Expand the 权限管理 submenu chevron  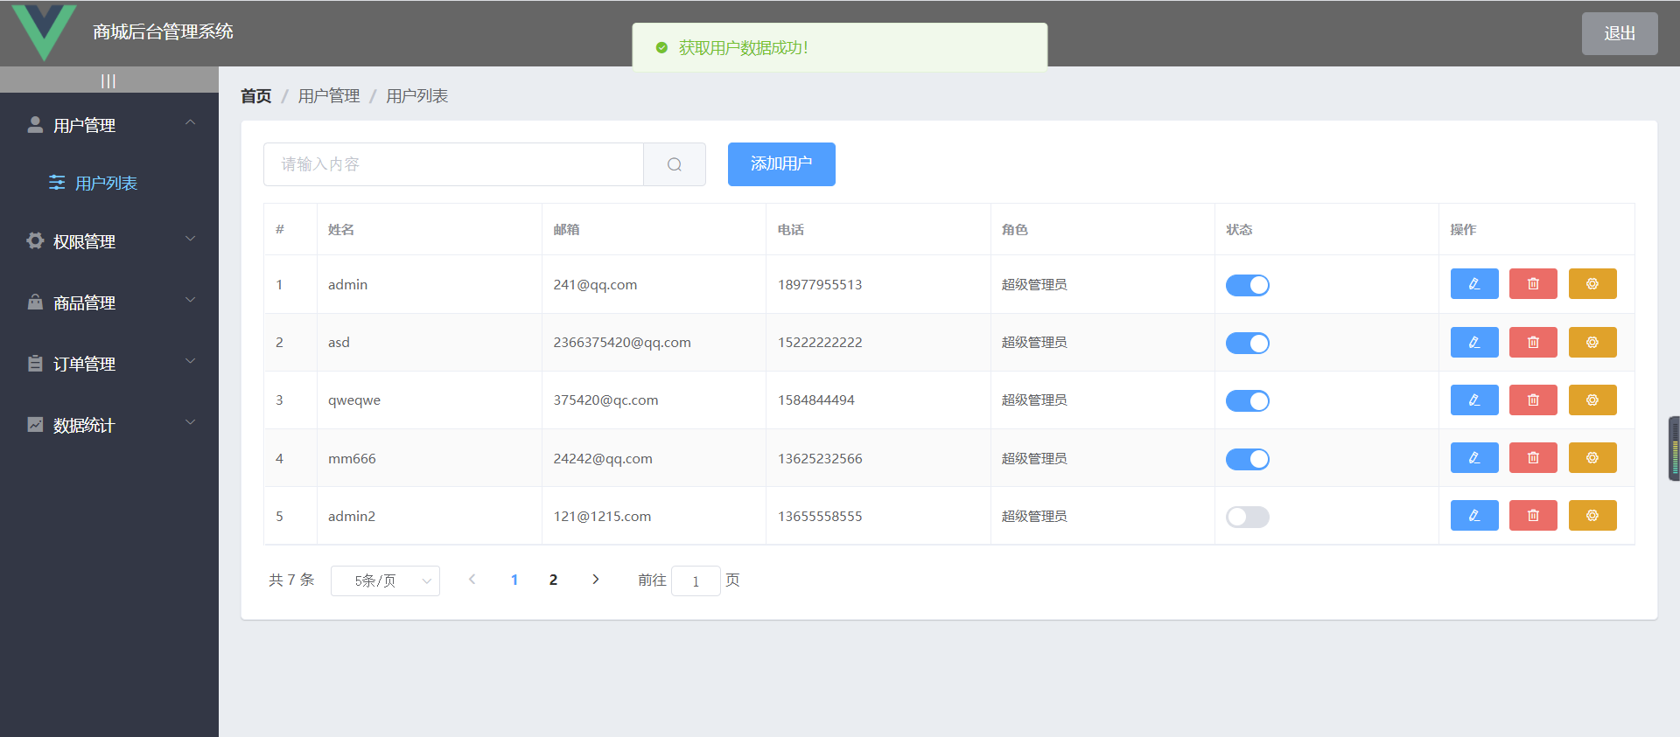coord(191,239)
